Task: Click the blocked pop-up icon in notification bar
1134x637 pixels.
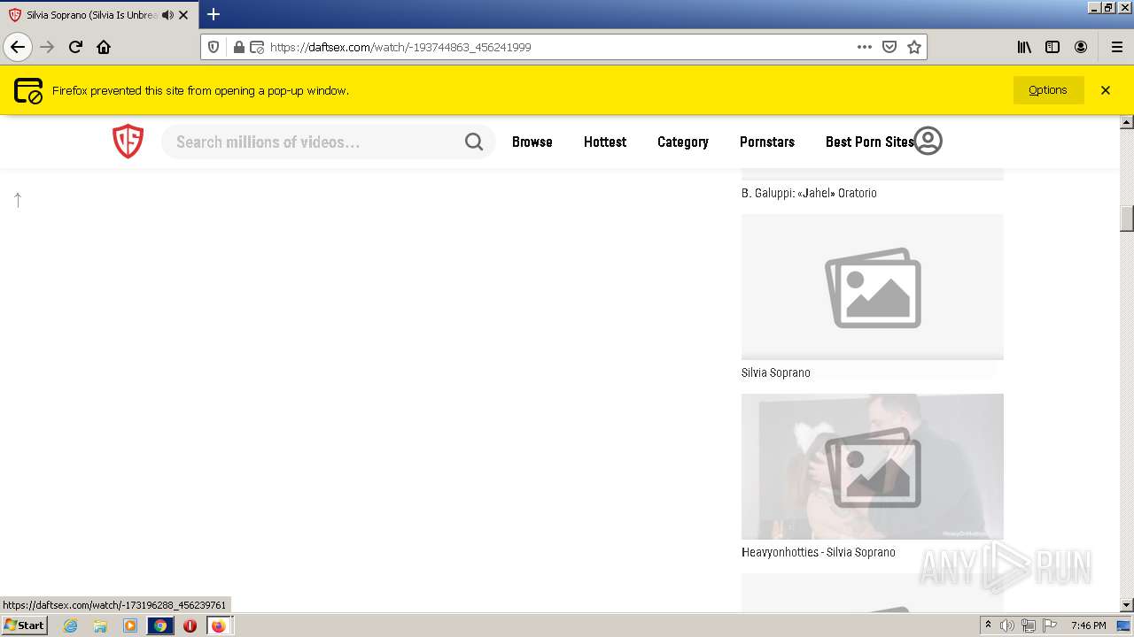Action: [28, 90]
